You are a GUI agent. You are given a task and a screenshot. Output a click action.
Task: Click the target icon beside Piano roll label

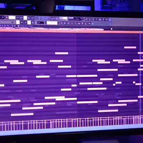tap(19, 26)
